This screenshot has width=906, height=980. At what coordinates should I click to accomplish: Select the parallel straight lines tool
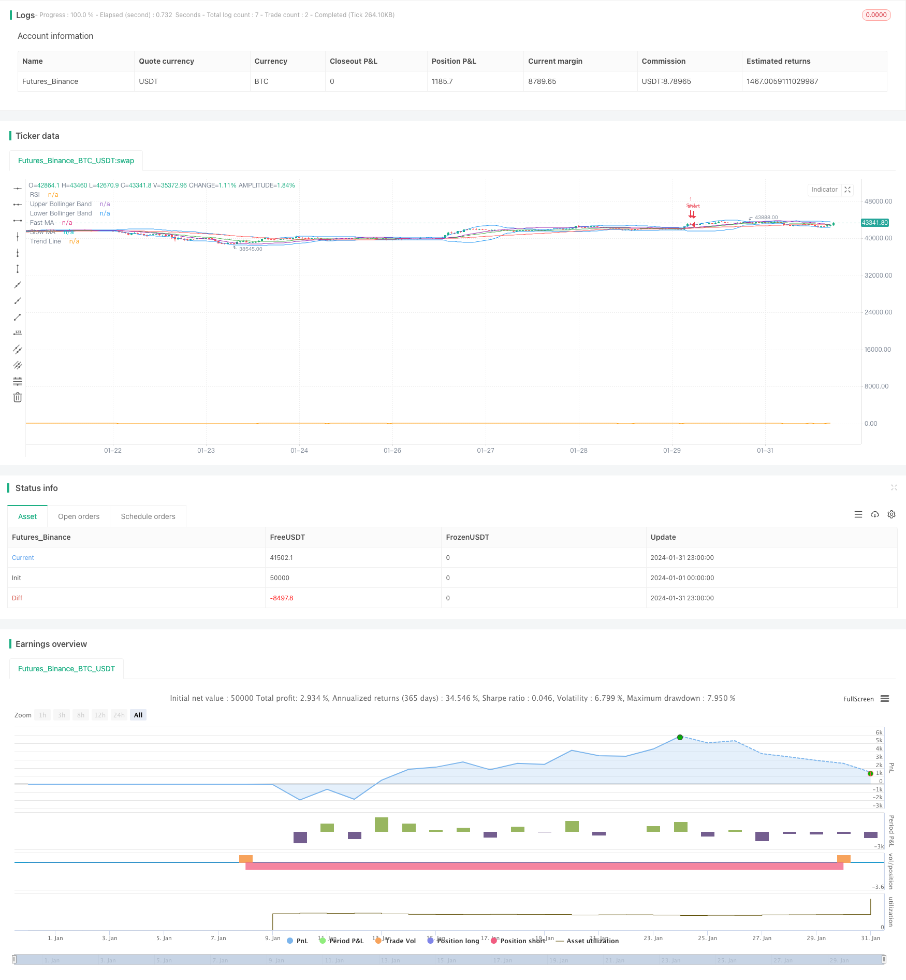click(18, 365)
